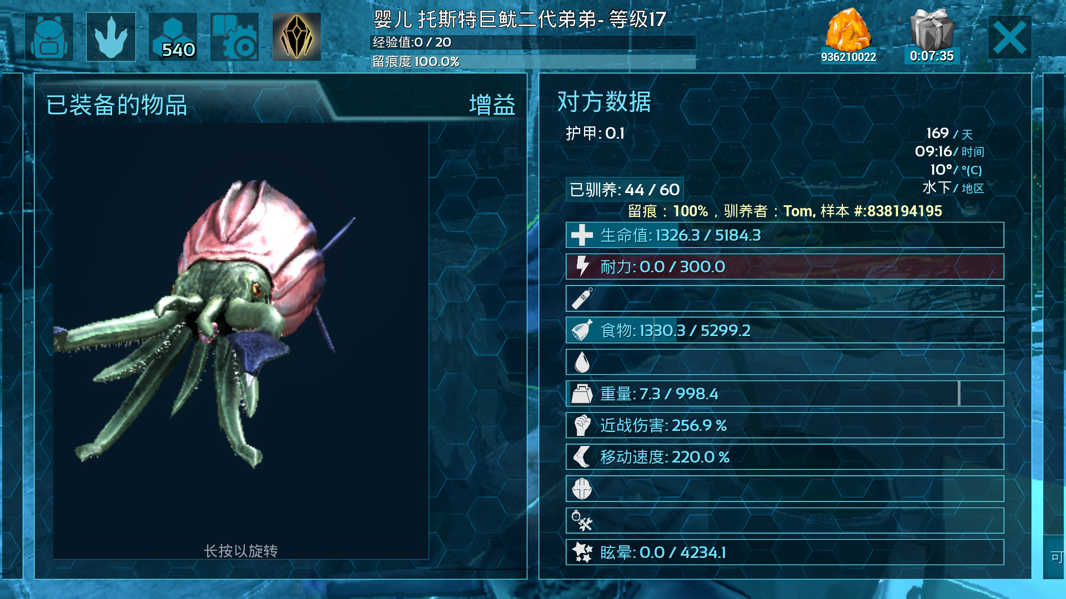
Task: Select the 重量 weight stat row
Action: pos(785,393)
